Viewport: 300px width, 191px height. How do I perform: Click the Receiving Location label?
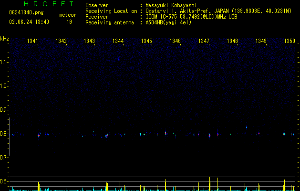[x=111, y=11]
